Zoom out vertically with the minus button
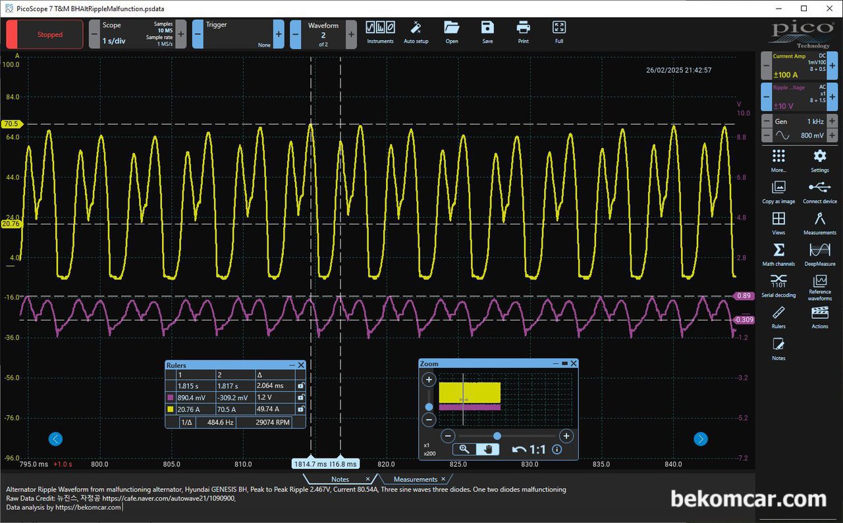This screenshot has width=843, height=523. tap(429, 420)
